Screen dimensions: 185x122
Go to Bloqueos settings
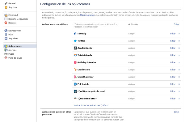coord(12,23)
